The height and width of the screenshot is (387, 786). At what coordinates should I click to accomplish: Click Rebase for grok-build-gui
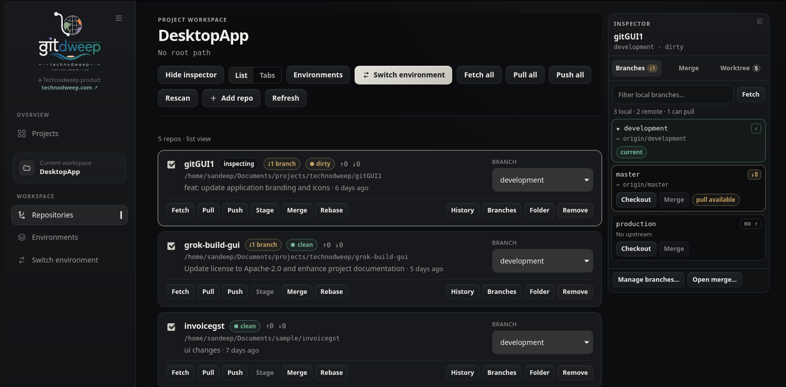point(331,292)
